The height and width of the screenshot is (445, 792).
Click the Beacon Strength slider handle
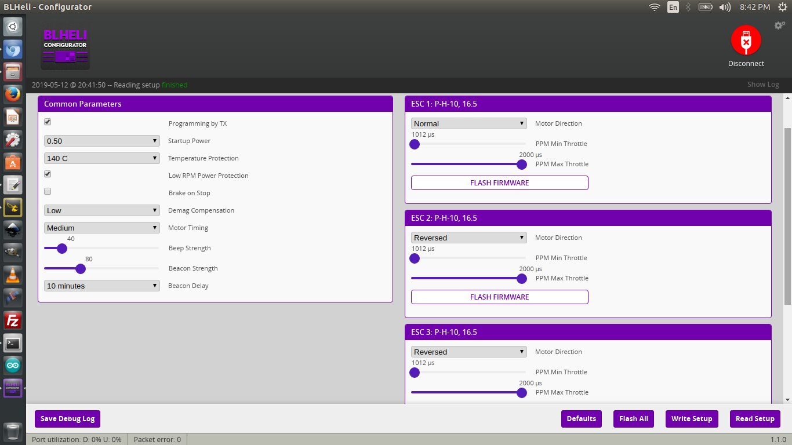pyautogui.click(x=81, y=268)
